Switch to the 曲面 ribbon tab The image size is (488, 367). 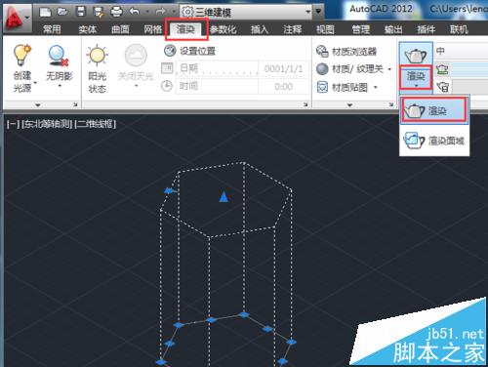[x=120, y=29]
